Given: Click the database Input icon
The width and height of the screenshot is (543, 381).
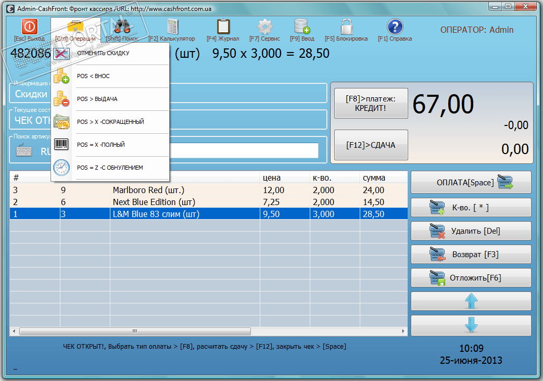Looking at the screenshot, I should coord(302,27).
